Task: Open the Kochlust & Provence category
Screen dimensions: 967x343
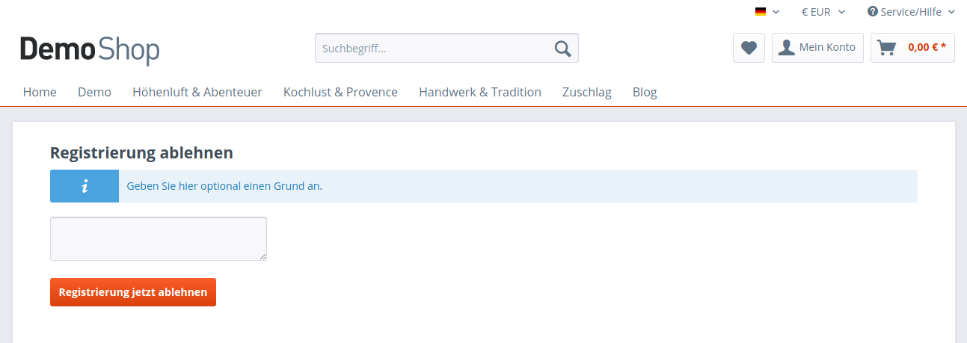Action: [x=340, y=92]
